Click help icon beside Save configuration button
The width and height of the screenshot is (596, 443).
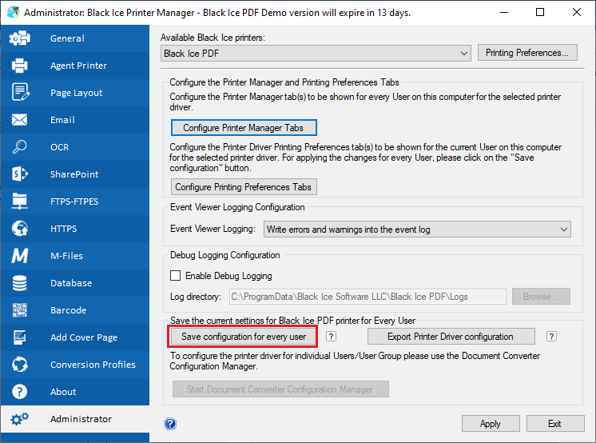332,337
